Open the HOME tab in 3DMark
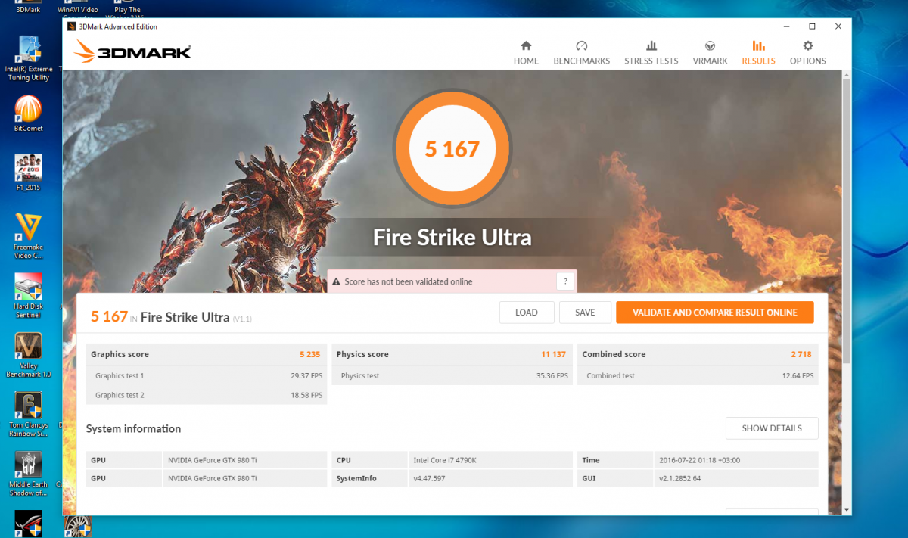 (526, 52)
